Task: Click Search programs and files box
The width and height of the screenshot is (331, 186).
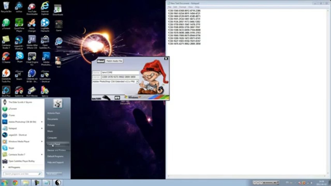Action: pos(23,174)
